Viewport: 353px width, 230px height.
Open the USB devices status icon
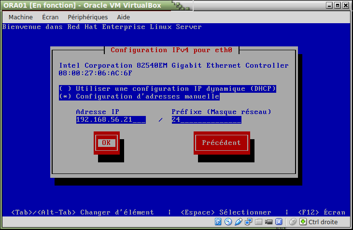click(239, 222)
